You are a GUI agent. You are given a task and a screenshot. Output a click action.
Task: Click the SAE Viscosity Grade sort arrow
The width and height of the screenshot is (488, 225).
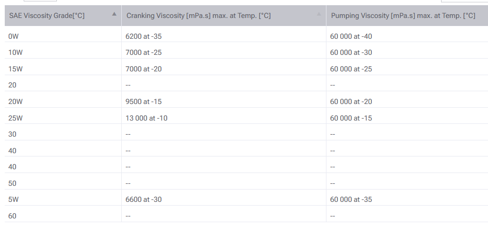click(x=114, y=14)
